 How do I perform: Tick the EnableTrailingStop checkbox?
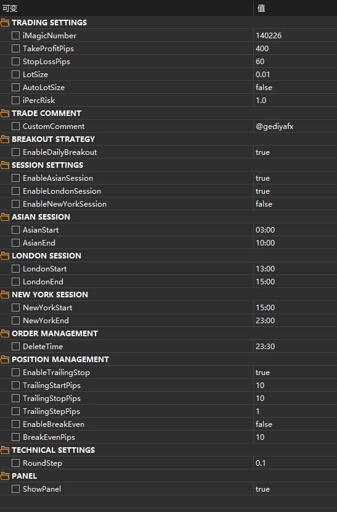pos(15,372)
